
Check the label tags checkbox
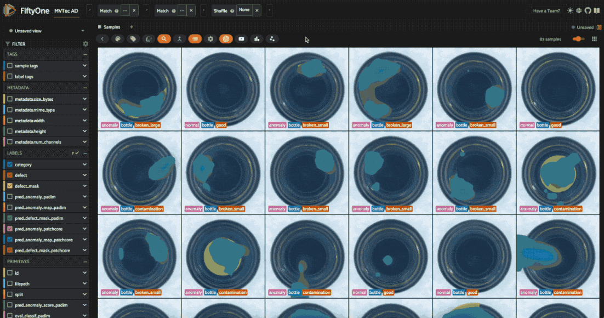point(10,77)
